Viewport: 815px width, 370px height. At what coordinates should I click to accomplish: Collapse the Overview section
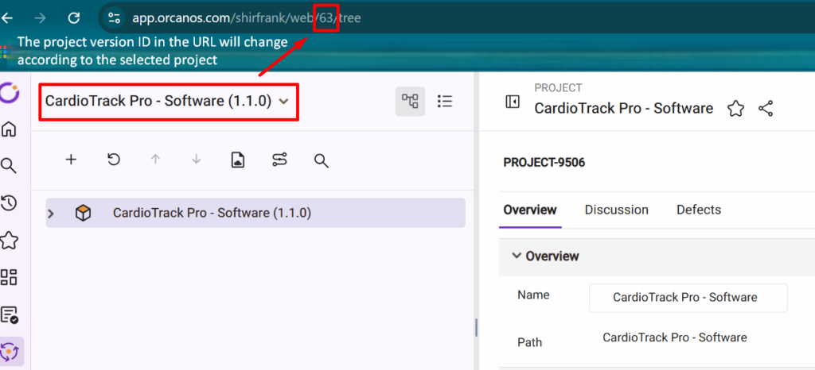tap(517, 256)
